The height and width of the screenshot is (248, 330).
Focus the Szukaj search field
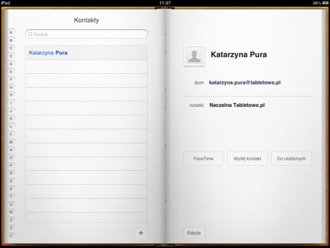88,34
